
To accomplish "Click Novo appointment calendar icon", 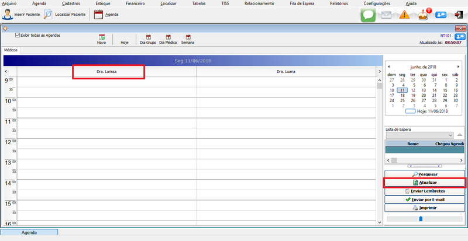I will click(102, 39).
